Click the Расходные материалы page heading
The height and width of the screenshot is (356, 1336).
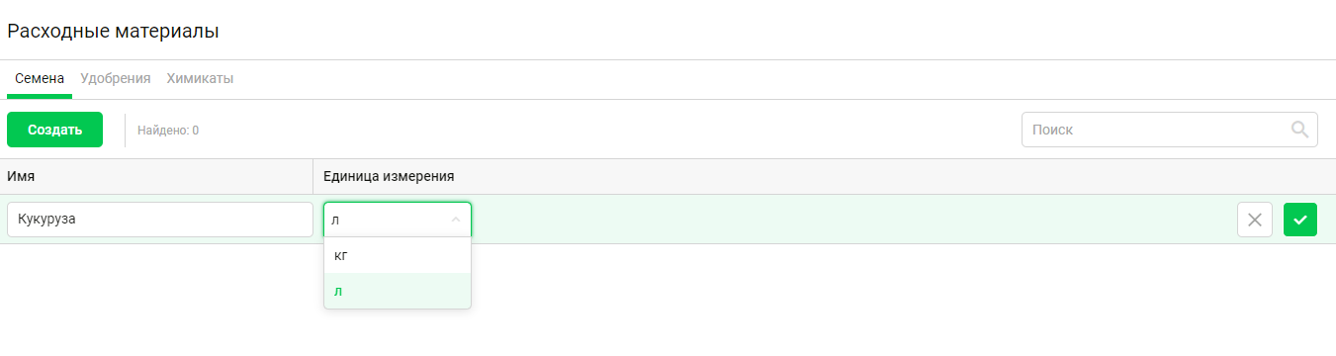[x=113, y=31]
